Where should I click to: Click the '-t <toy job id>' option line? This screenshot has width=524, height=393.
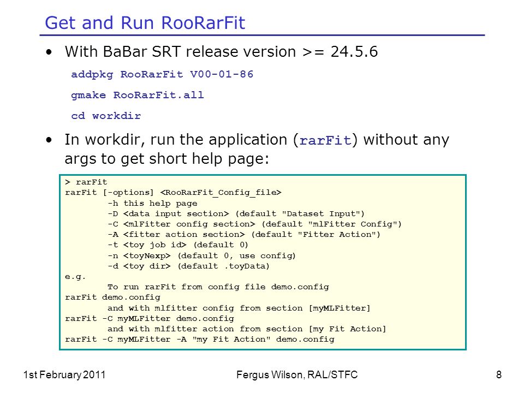tap(178, 245)
